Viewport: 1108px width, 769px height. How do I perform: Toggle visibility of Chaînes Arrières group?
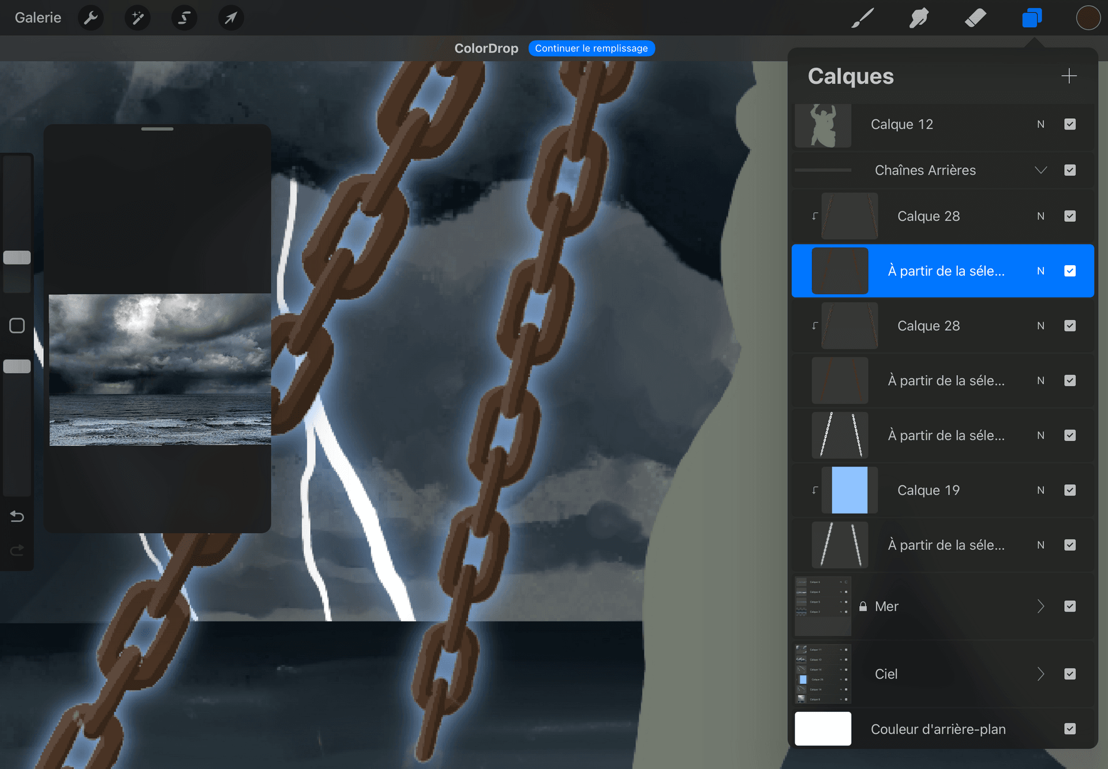tap(1070, 170)
